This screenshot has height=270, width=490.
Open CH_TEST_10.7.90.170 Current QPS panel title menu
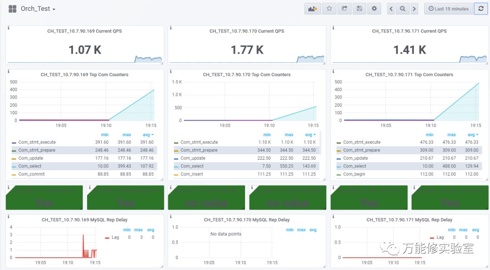tap(246, 31)
